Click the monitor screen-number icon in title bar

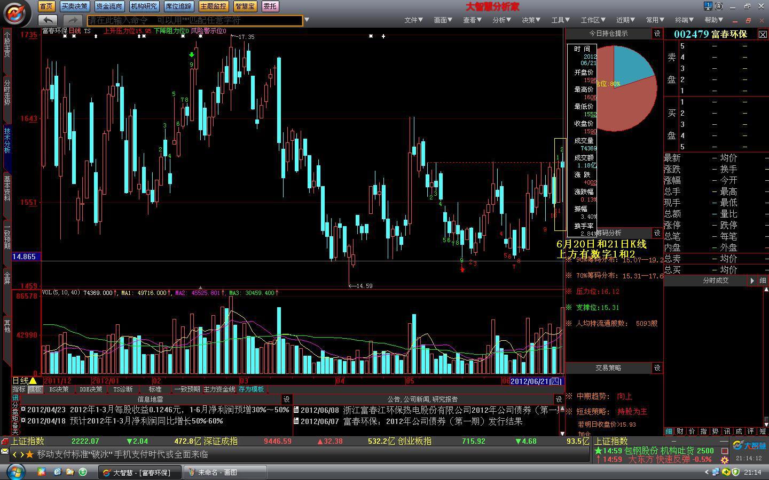pos(708,6)
